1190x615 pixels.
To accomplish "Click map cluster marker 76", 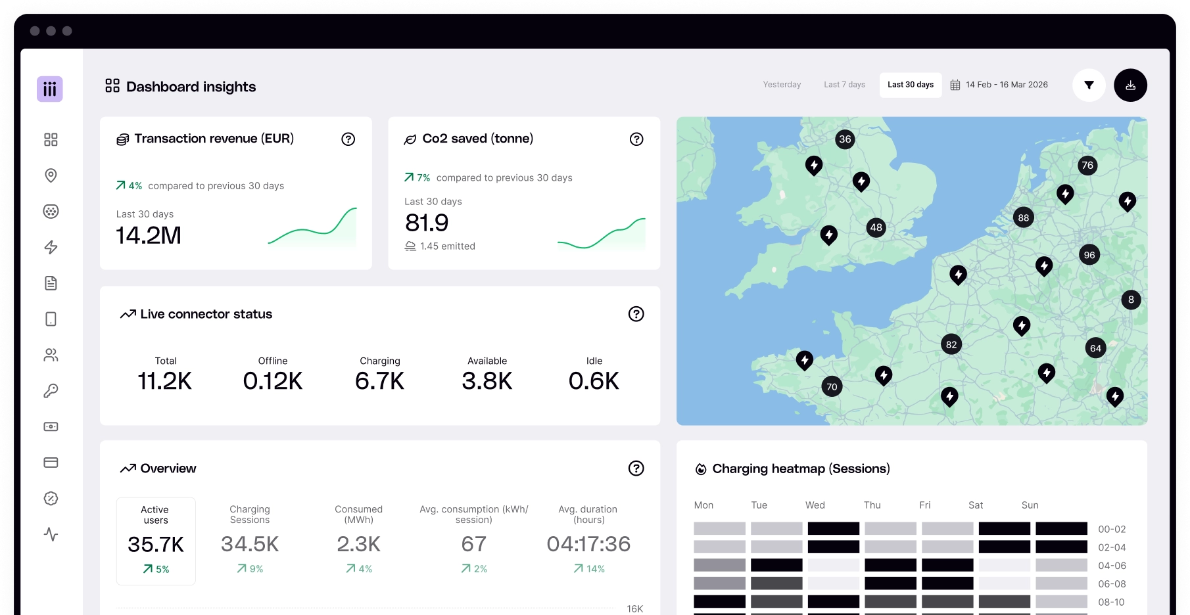I will coord(1087,165).
